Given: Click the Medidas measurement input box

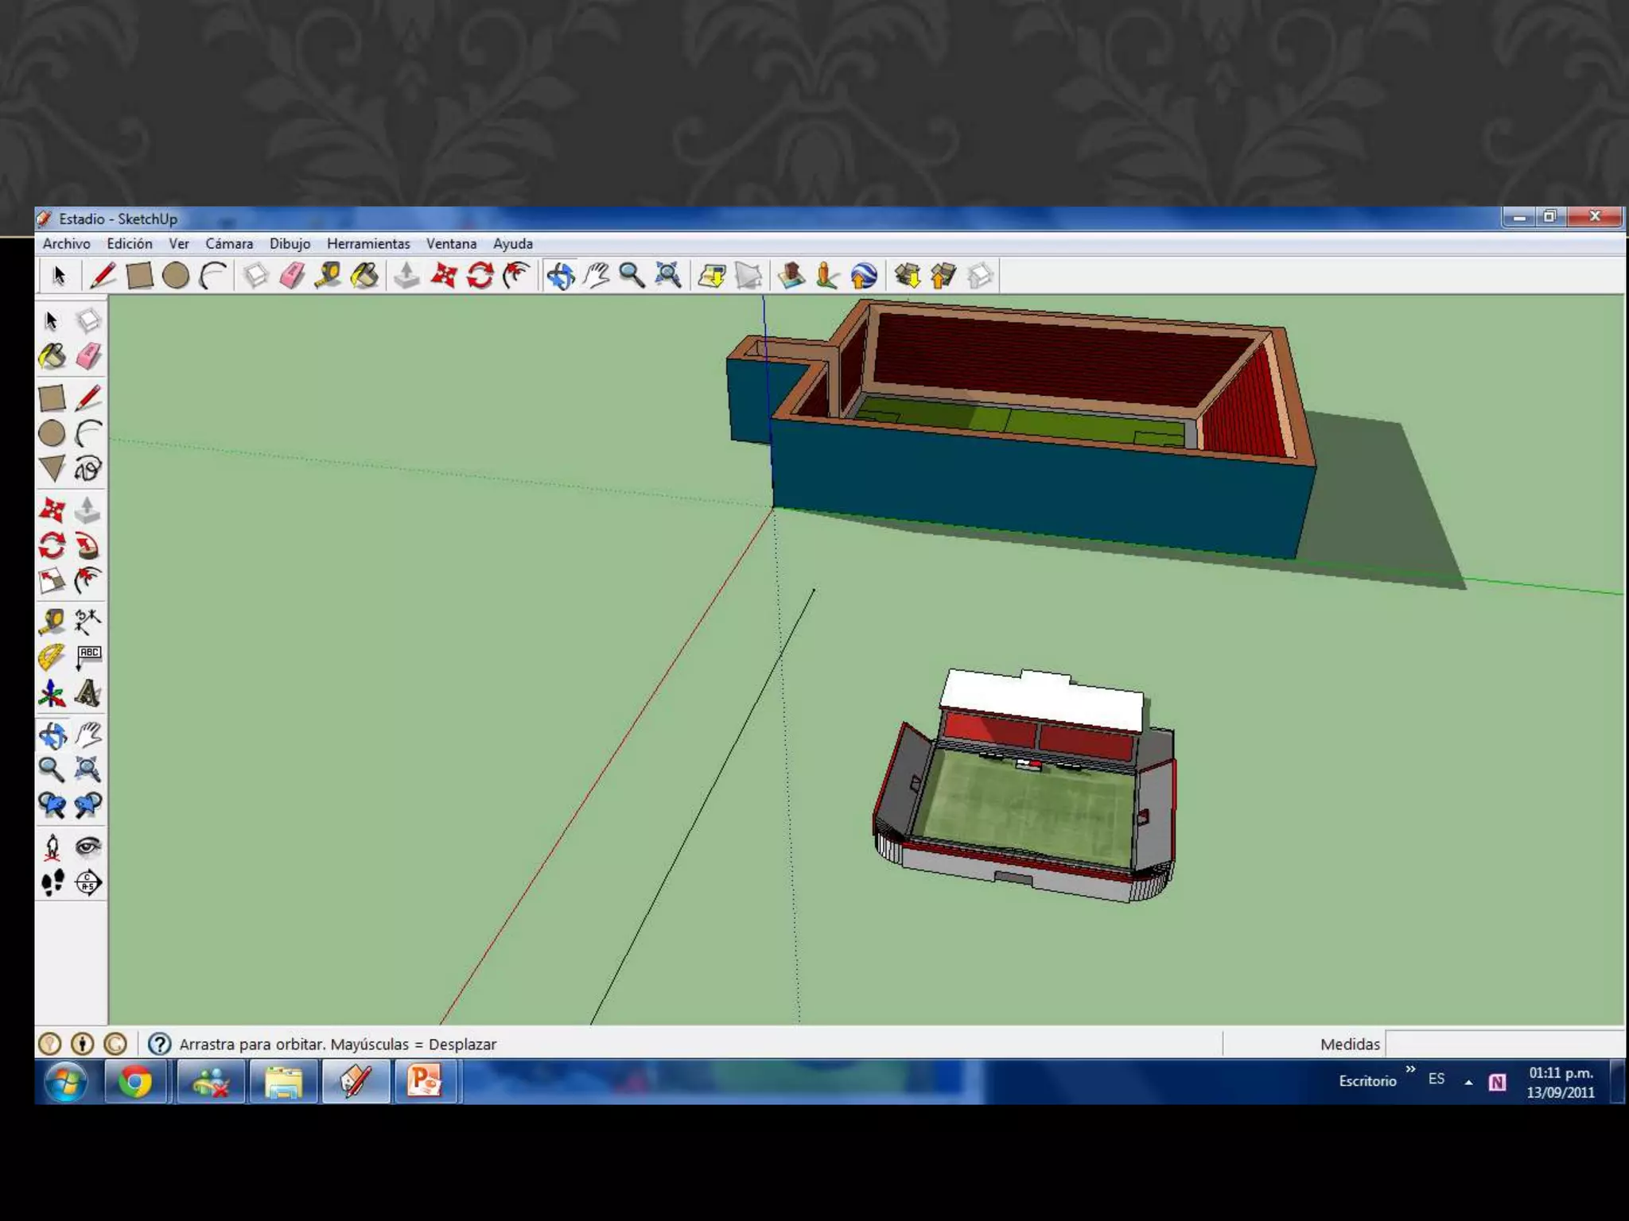Looking at the screenshot, I should (x=1503, y=1044).
